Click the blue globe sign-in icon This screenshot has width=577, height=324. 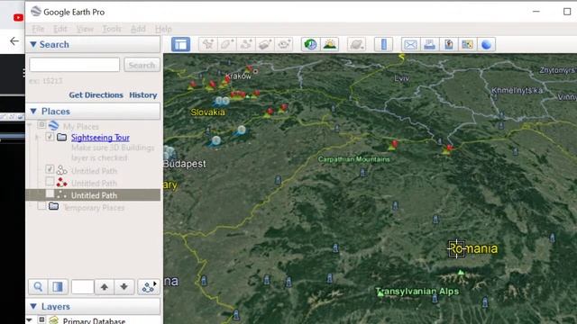(487, 44)
